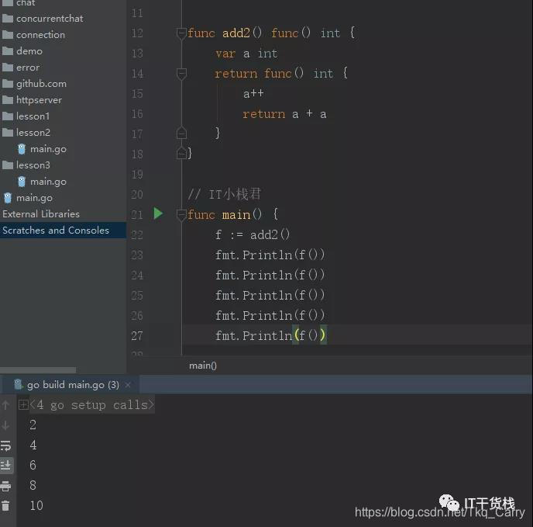Click console output value 6

pos(33,465)
